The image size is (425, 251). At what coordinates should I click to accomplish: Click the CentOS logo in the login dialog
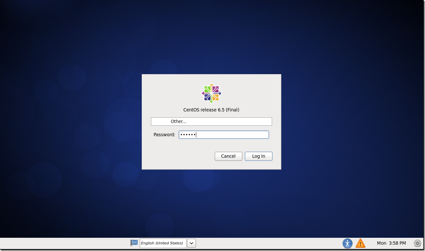(x=212, y=93)
